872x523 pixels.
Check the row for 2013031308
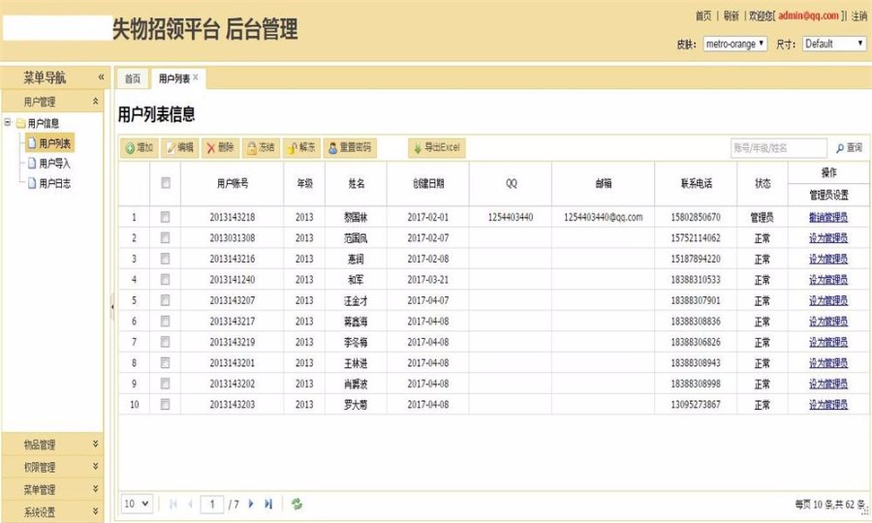[165, 238]
